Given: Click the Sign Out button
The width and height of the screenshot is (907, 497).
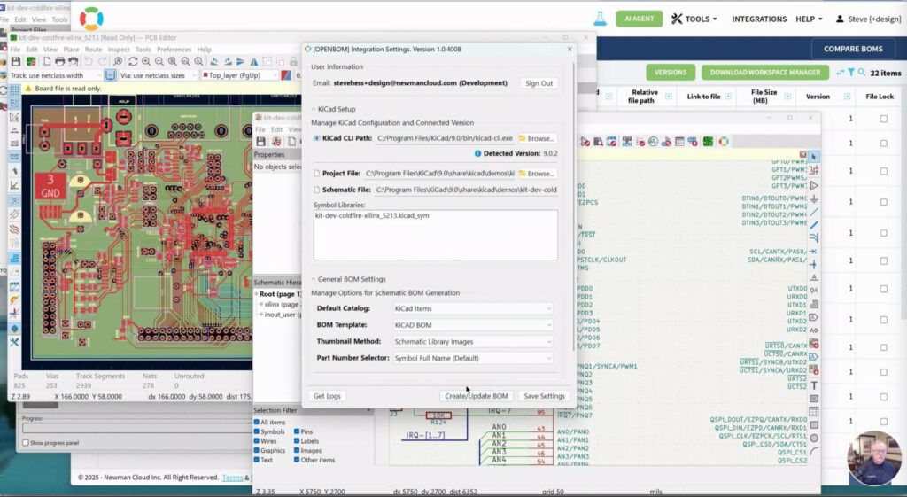Looking at the screenshot, I should 539,83.
